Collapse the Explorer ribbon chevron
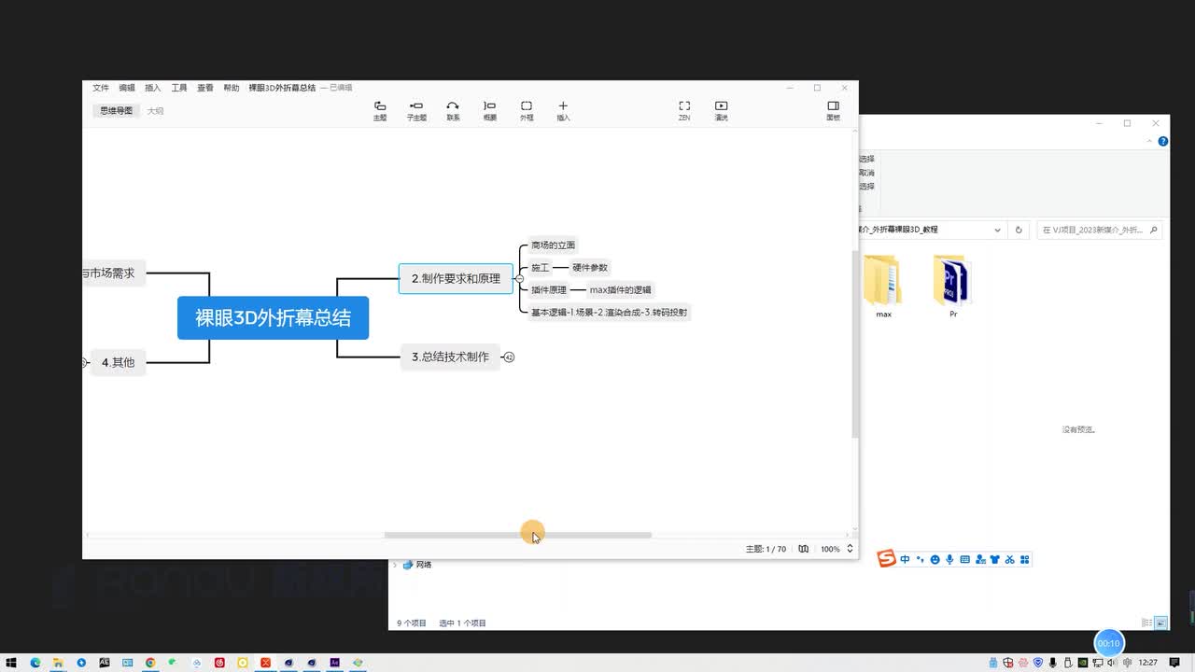 [1150, 142]
